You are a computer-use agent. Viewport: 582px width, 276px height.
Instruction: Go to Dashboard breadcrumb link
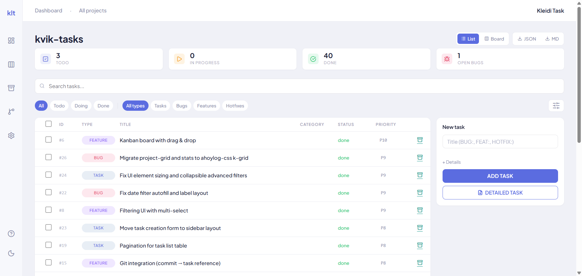point(48,11)
